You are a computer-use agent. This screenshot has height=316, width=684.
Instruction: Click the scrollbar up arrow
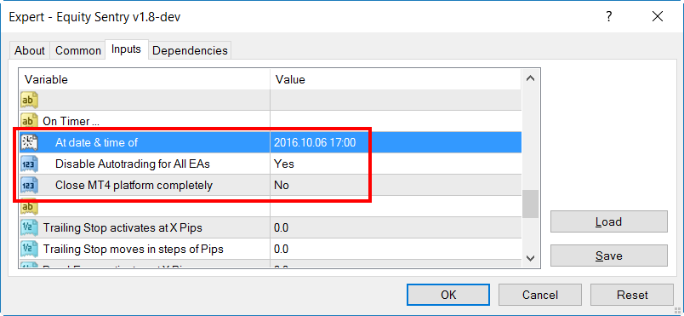pyautogui.click(x=531, y=78)
